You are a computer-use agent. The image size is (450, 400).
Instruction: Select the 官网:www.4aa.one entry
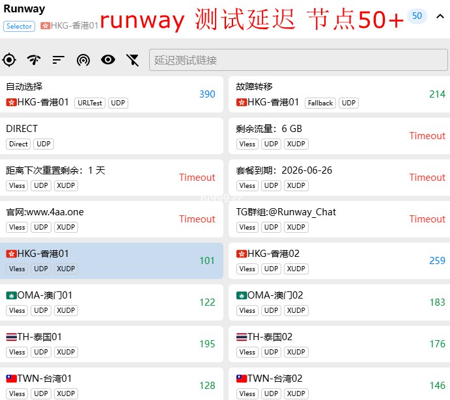click(111, 219)
